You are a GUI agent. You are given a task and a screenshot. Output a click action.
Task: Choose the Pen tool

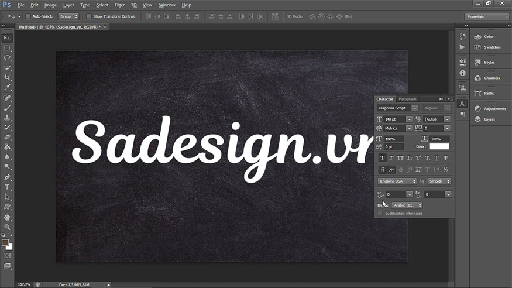point(7,177)
